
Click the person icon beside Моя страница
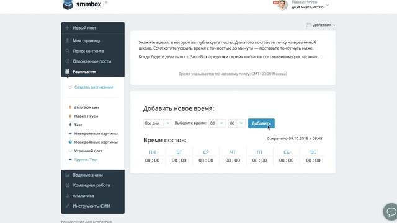(68, 40)
